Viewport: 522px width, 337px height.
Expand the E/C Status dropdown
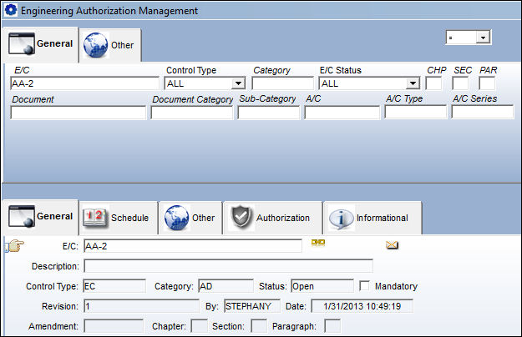413,83
